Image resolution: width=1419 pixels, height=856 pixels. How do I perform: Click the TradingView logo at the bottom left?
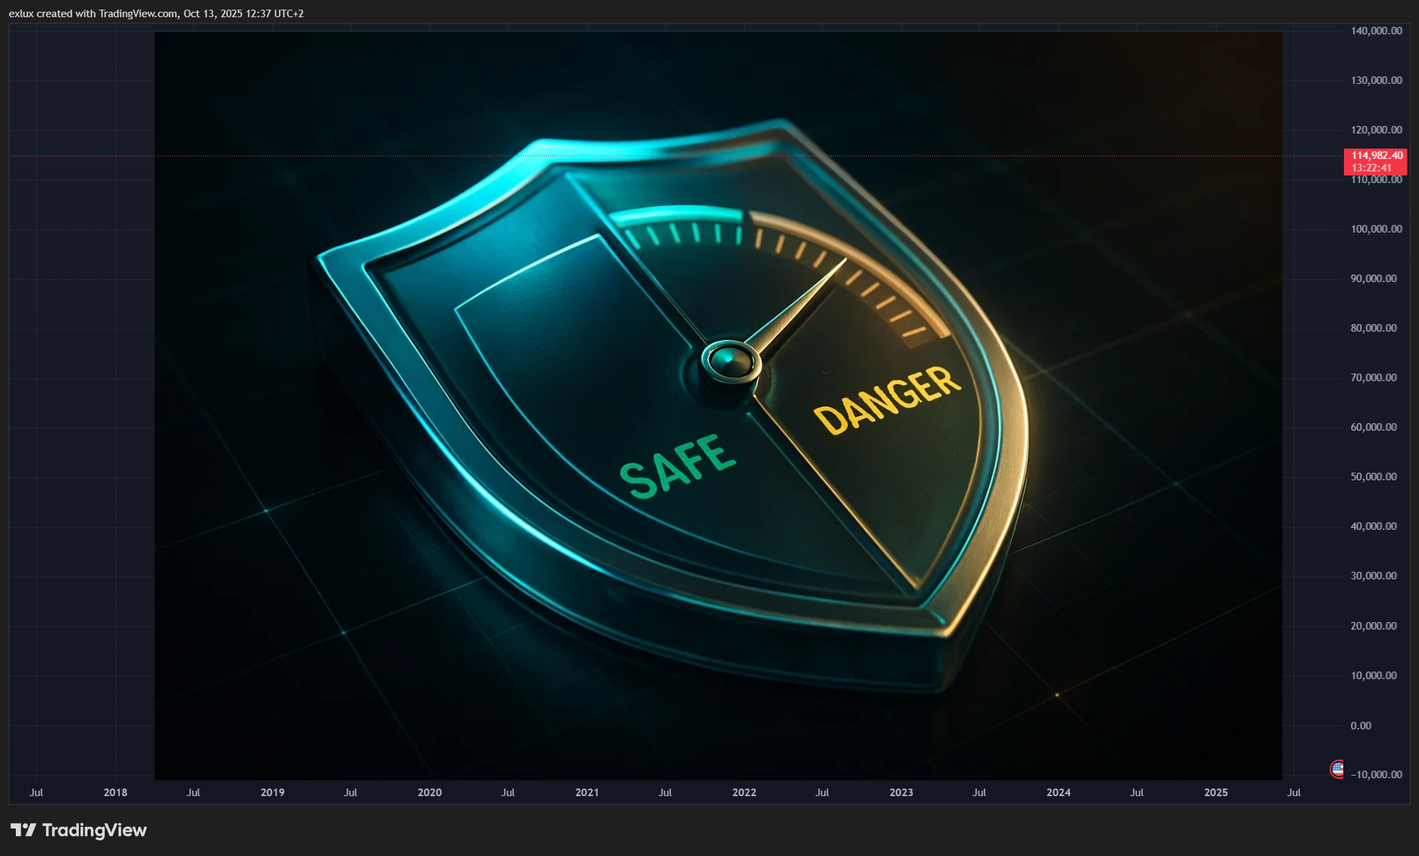click(x=78, y=830)
